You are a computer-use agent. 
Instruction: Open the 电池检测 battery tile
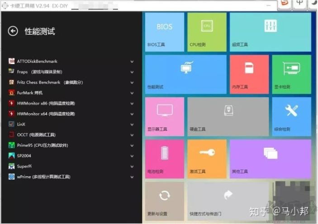[x=165, y=159]
